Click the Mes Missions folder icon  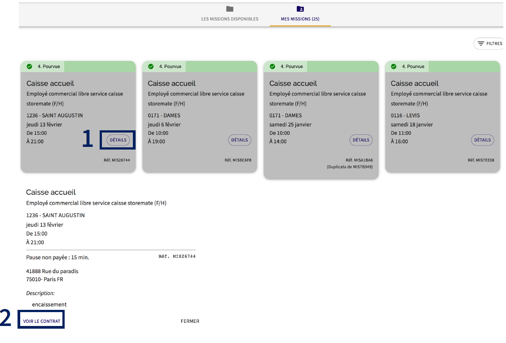pyautogui.click(x=300, y=9)
